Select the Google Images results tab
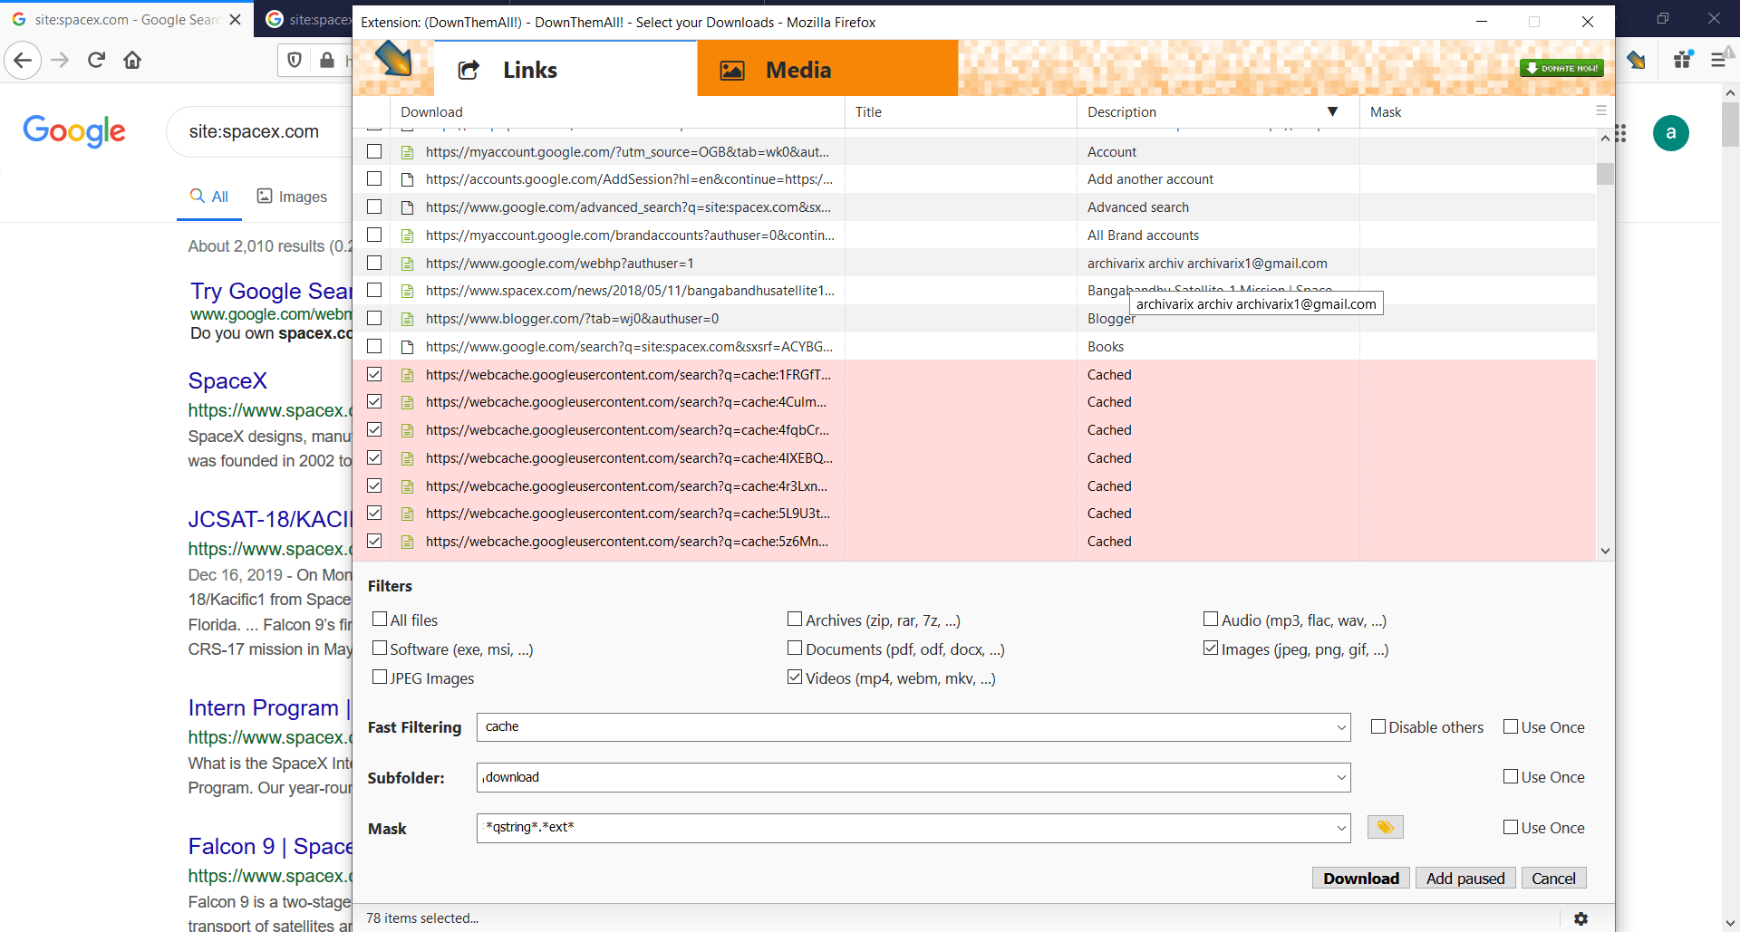Image resolution: width=1740 pixels, height=932 pixels. 292,197
